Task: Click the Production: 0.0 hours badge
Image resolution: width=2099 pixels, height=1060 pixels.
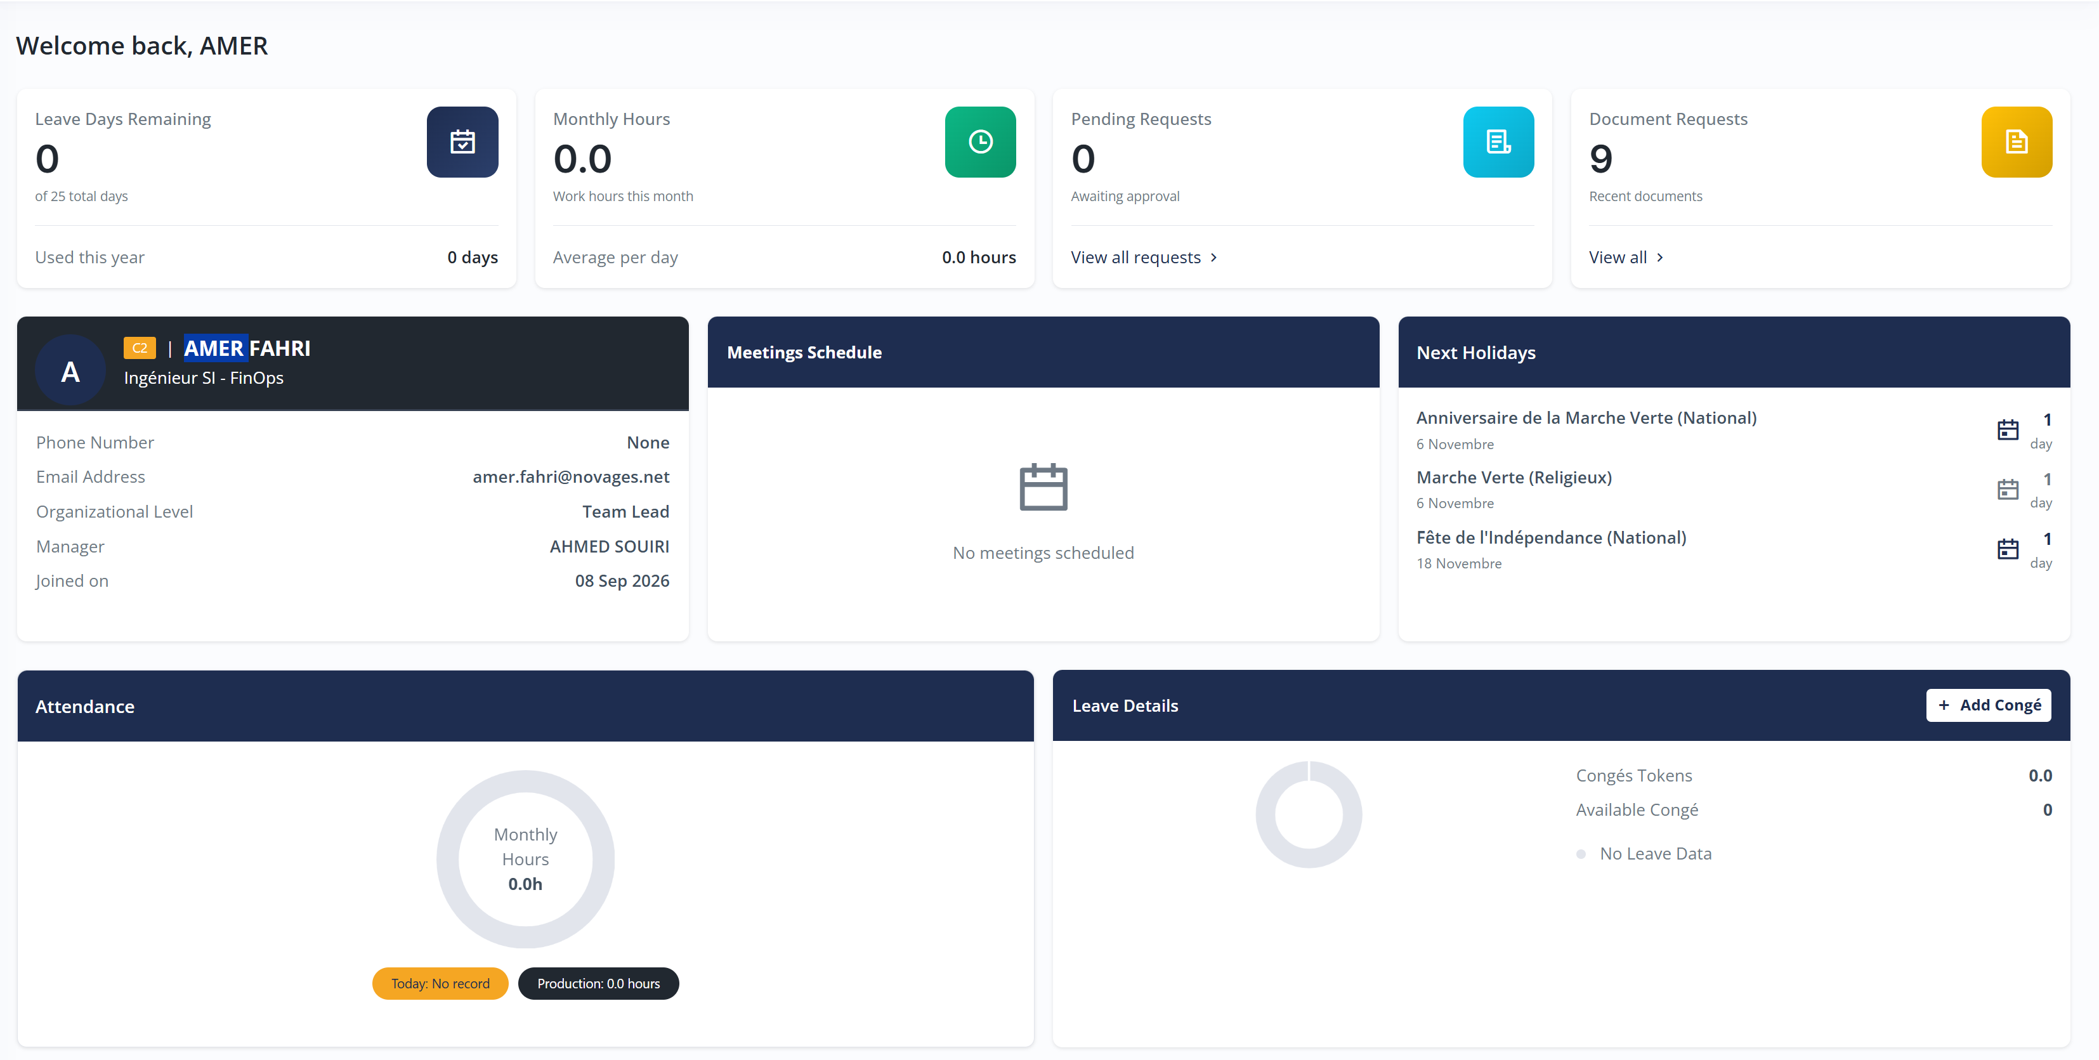Action: (x=598, y=983)
